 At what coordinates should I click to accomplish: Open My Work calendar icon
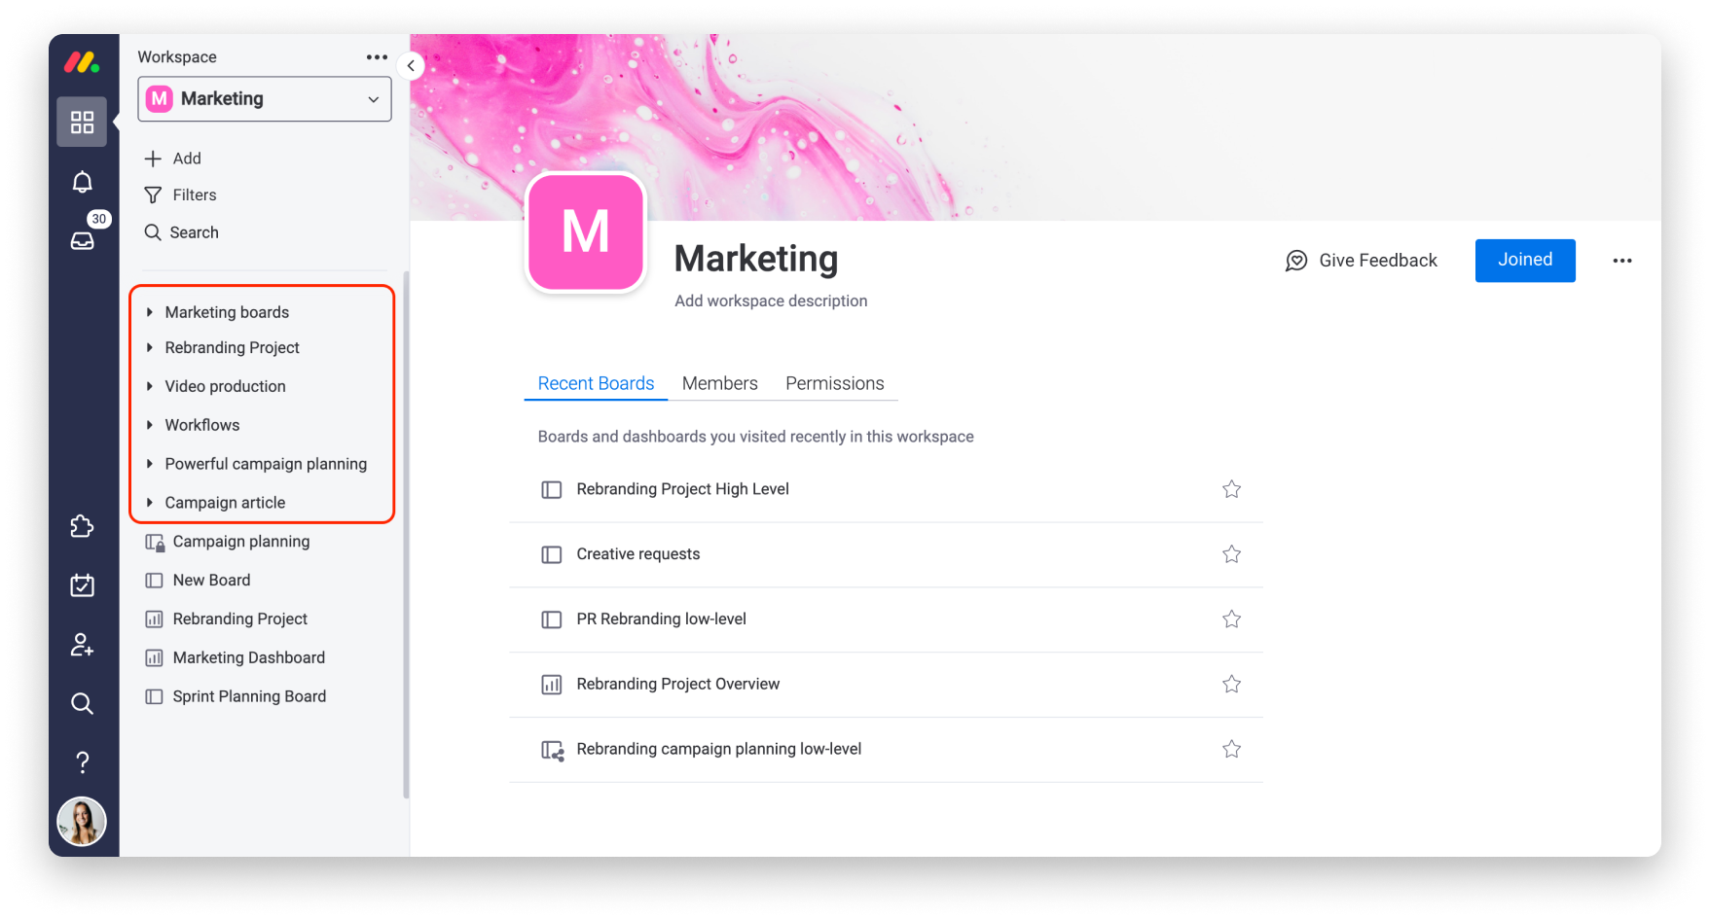tap(82, 584)
